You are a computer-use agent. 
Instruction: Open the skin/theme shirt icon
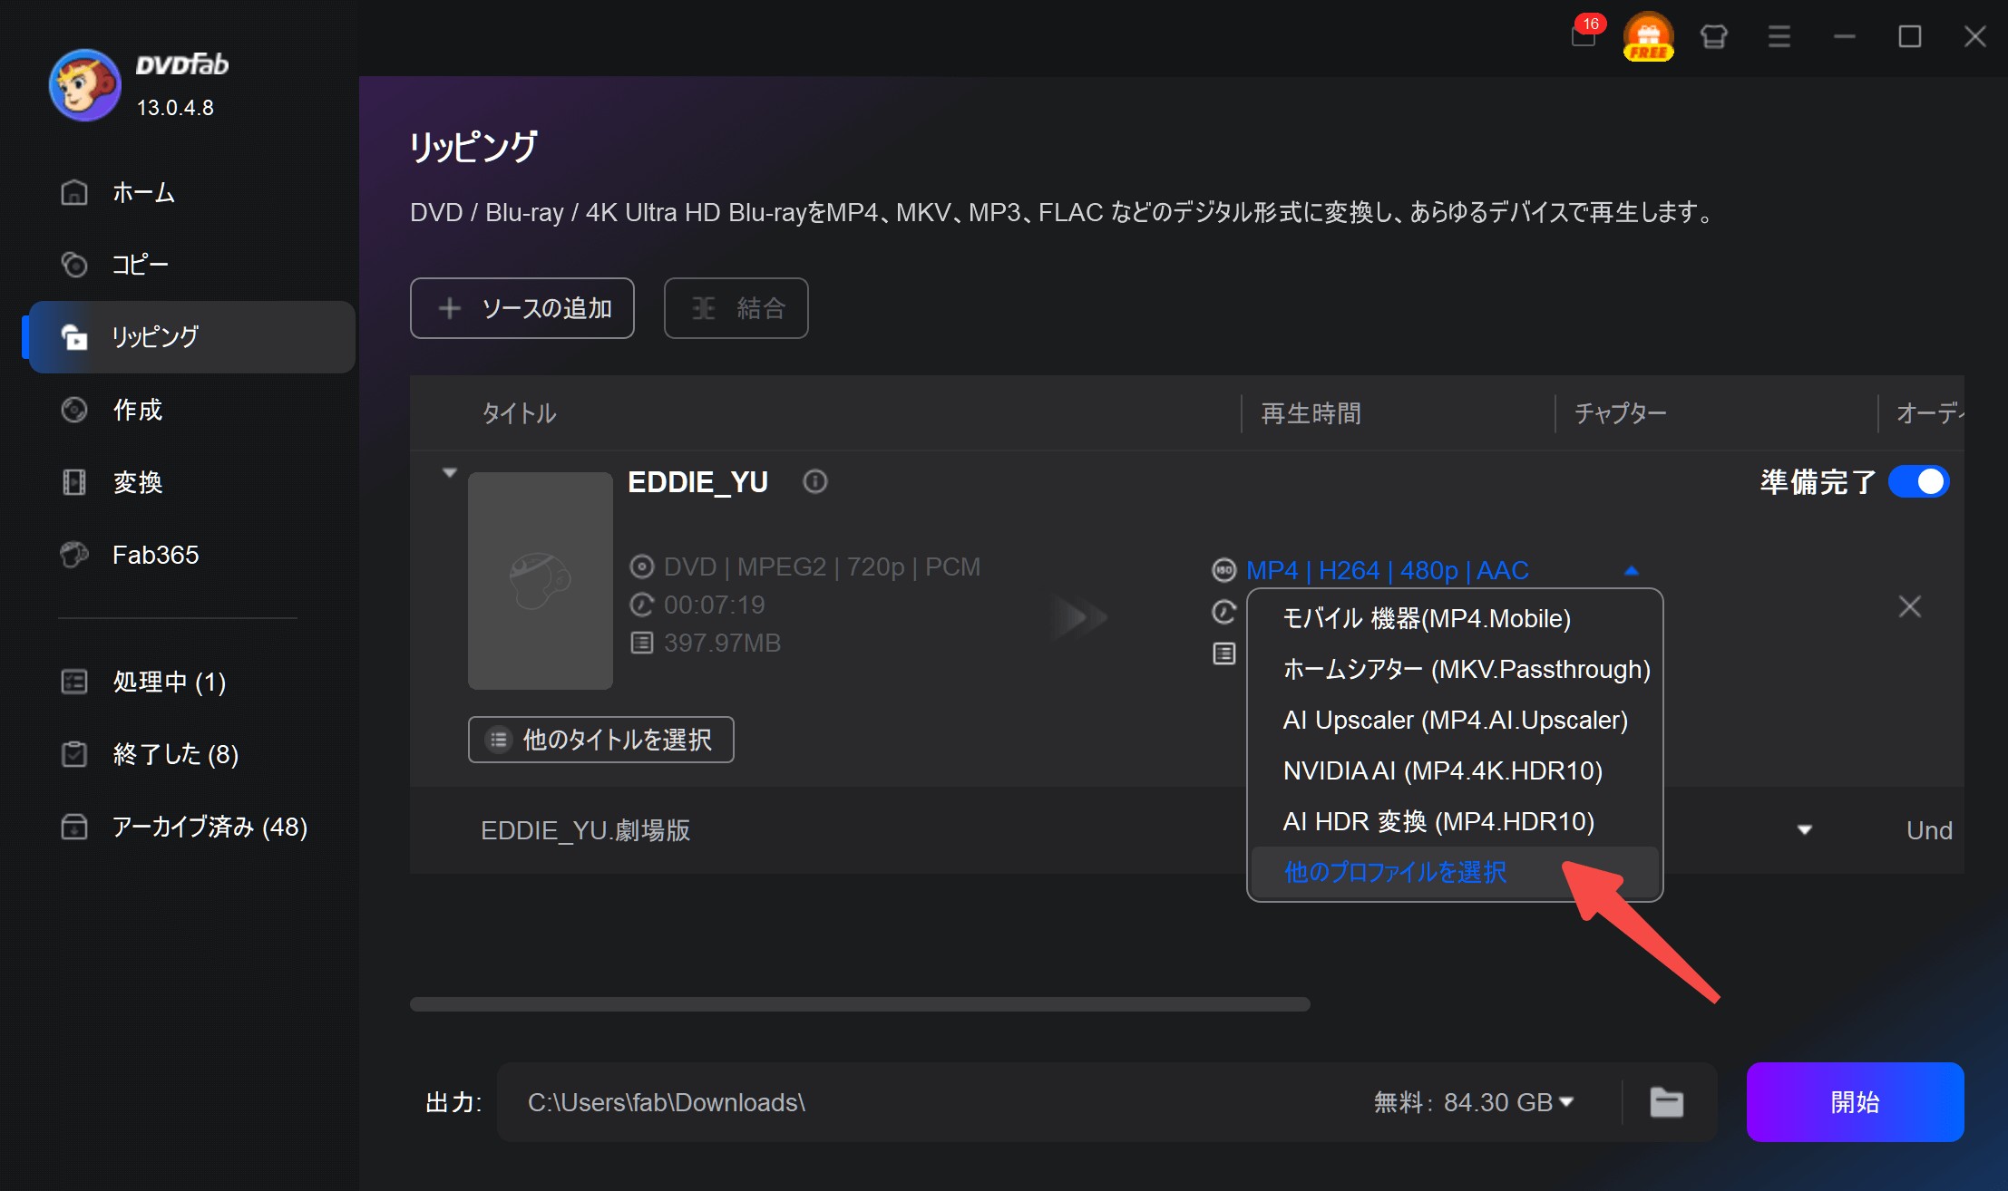point(1713,37)
